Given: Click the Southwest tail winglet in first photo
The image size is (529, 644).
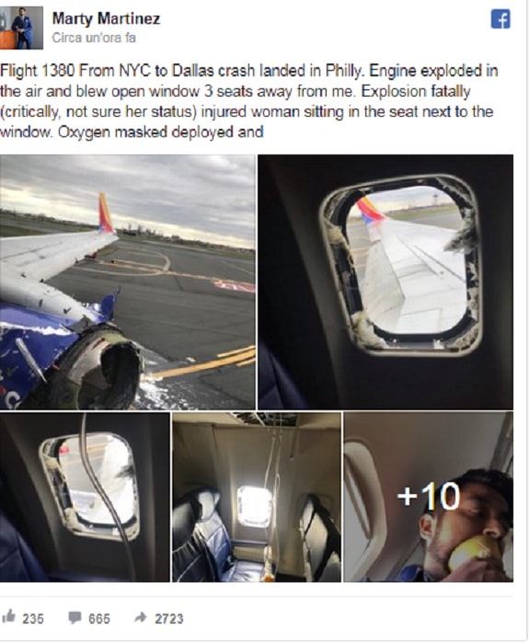Looking at the screenshot, I should tap(106, 213).
